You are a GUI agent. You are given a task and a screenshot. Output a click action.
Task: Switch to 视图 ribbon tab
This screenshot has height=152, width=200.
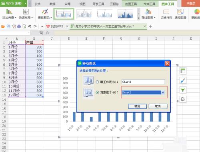(x=82, y=4)
